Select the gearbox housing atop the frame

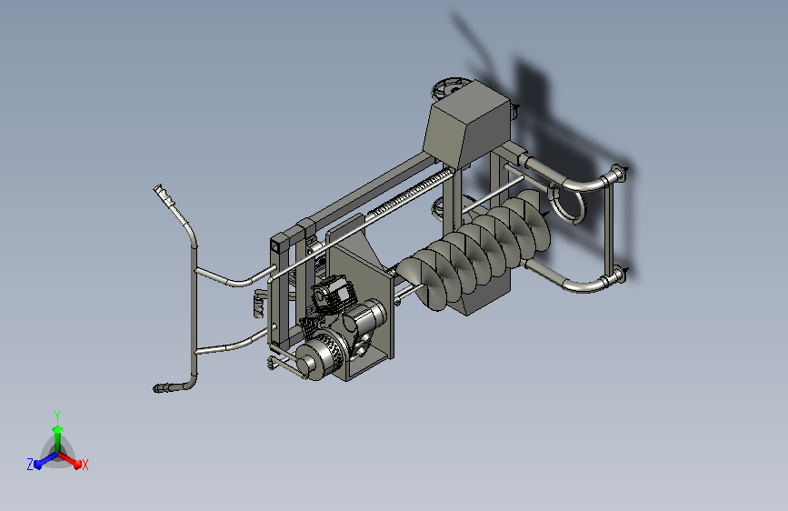click(467, 125)
